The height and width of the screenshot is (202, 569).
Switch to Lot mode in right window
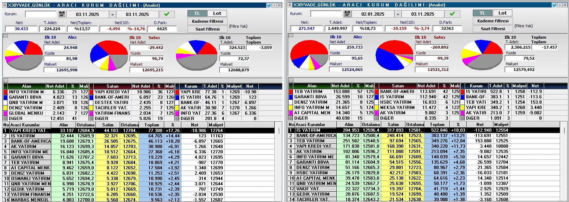(502, 13)
